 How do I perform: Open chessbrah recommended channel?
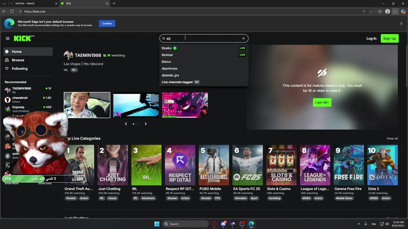(28, 100)
